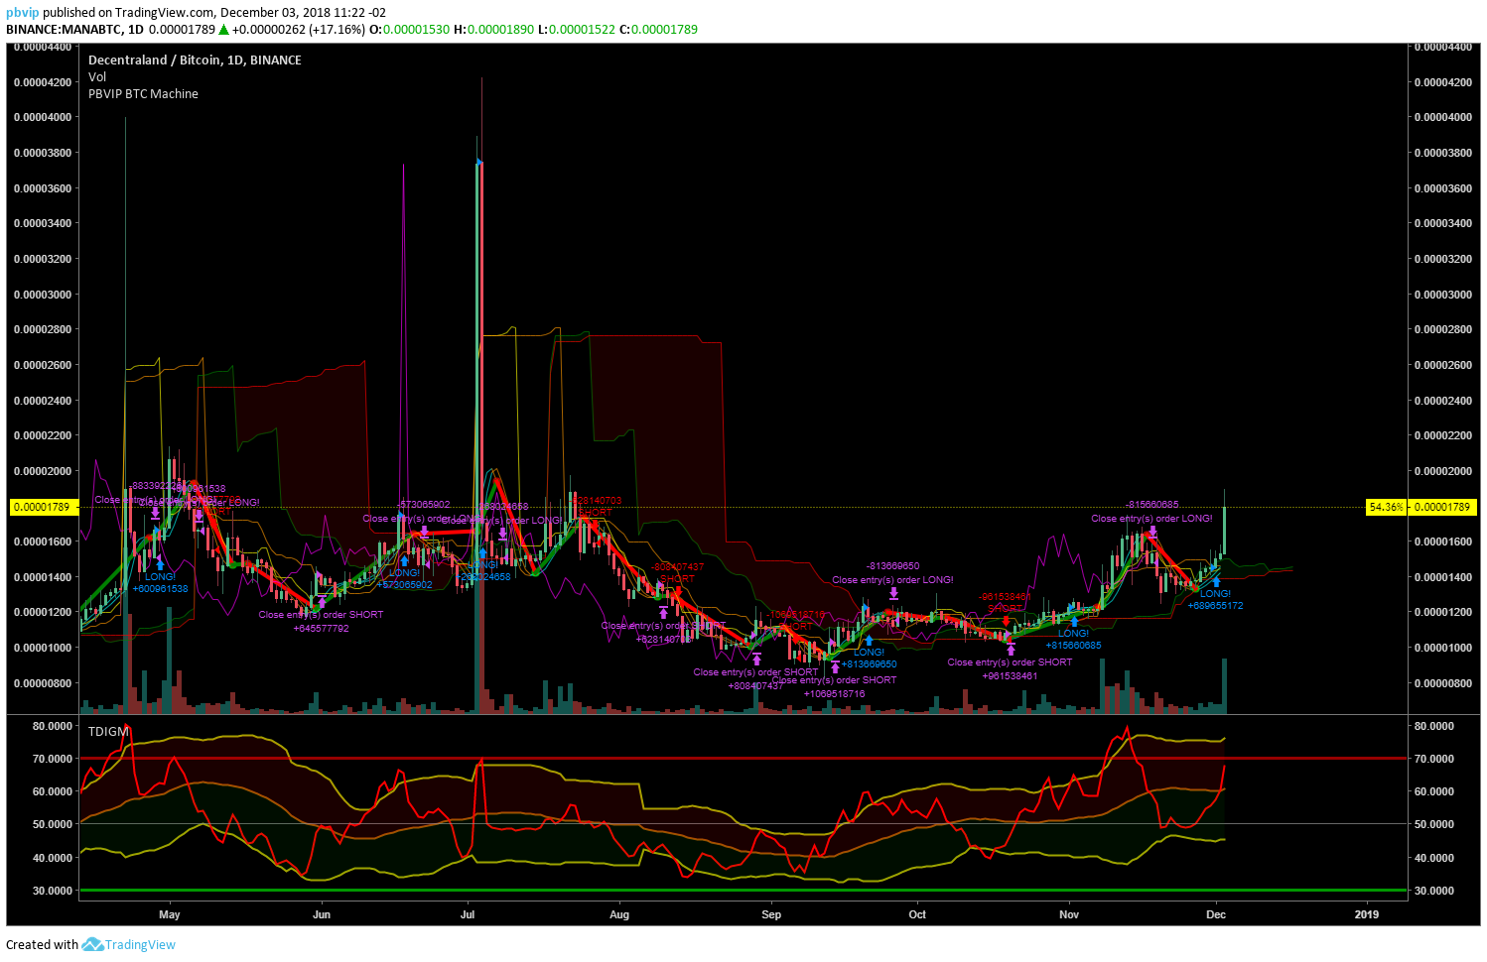Click the tall green volume bar in December
The height and width of the screenshot is (962, 1487).
click(1224, 686)
